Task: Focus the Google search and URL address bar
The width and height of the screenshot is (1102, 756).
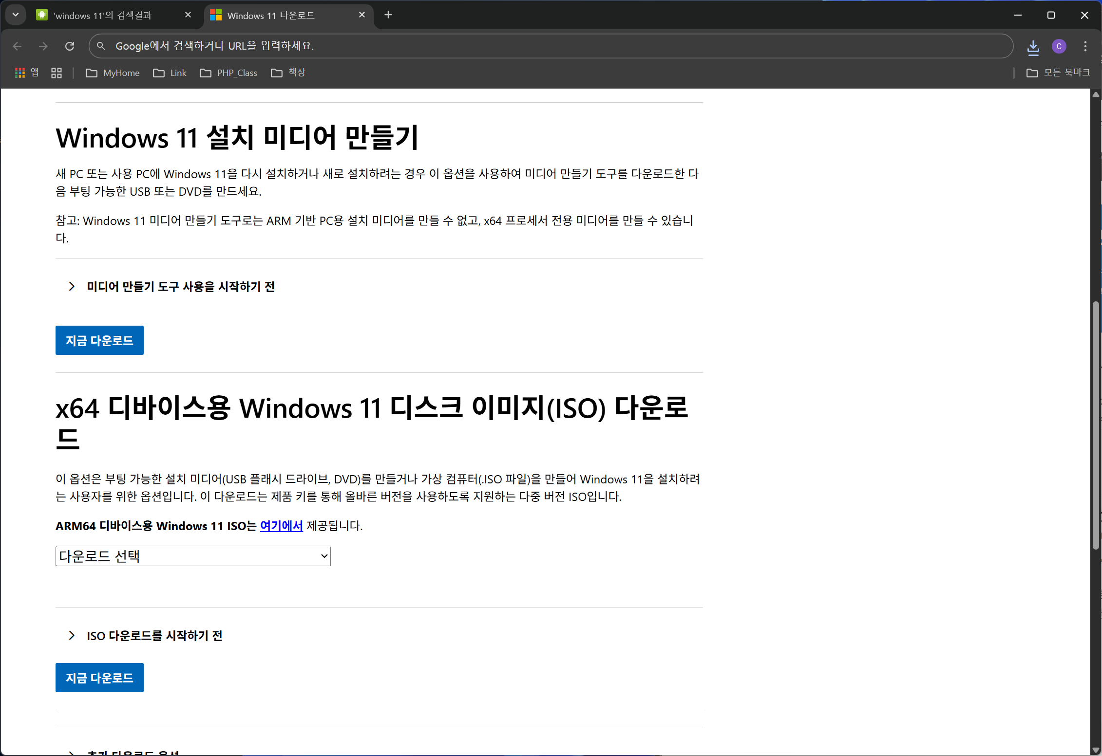Action: [551, 46]
